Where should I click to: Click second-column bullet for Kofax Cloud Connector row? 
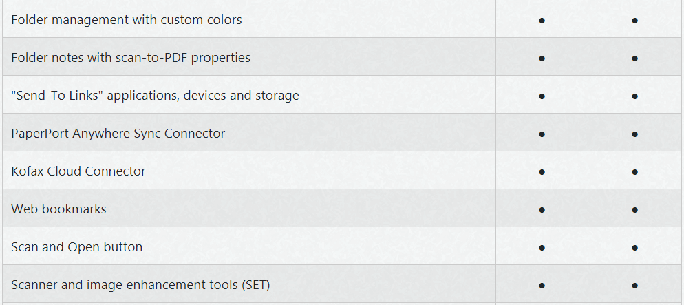point(634,172)
